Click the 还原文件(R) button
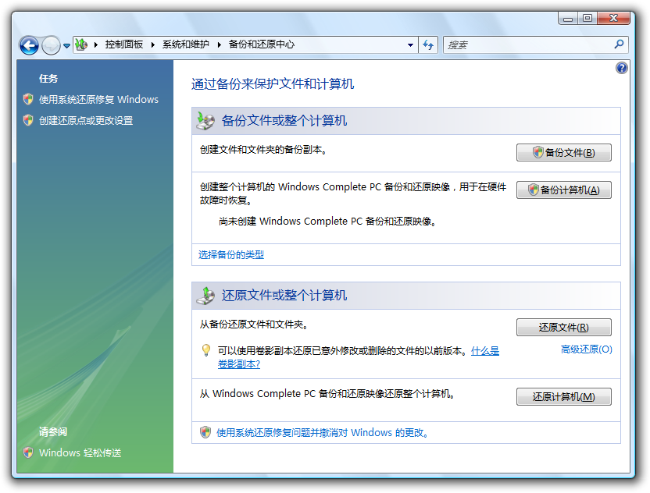Screen dimensions: 650x493 click(564, 328)
